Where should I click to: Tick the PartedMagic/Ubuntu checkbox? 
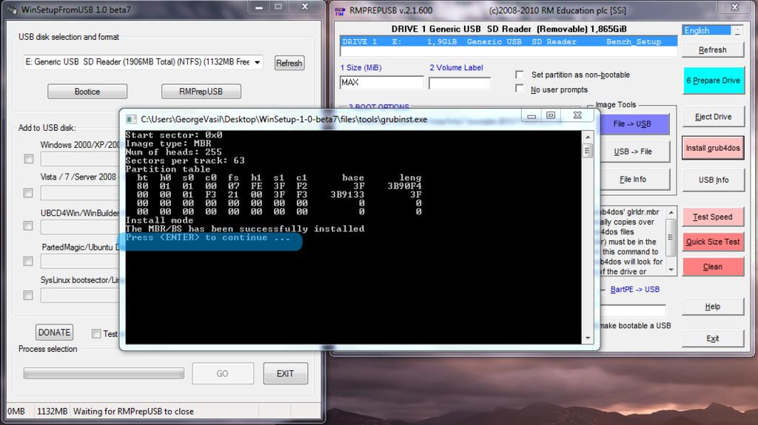[29, 261]
